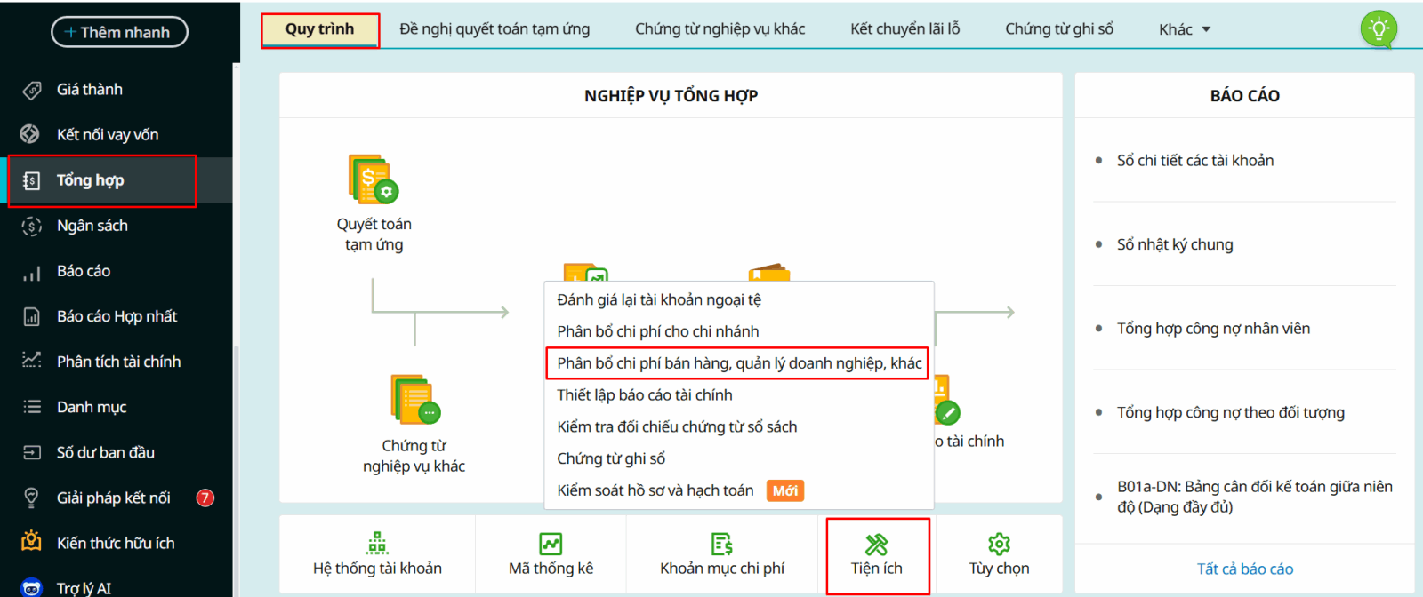This screenshot has height=597, width=1423.
Task: Click the Danh mục list icon
Action: (32, 407)
